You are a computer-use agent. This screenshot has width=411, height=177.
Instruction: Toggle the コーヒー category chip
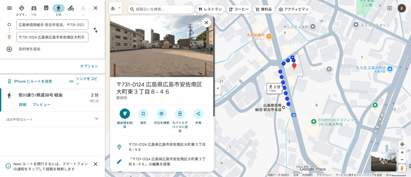pyautogui.click(x=239, y=9)
